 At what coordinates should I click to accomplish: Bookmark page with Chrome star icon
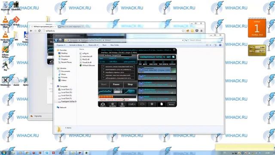click(183, 31)
